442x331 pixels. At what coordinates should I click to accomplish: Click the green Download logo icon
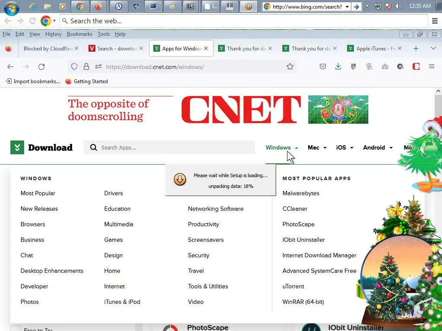coord(17,147)
